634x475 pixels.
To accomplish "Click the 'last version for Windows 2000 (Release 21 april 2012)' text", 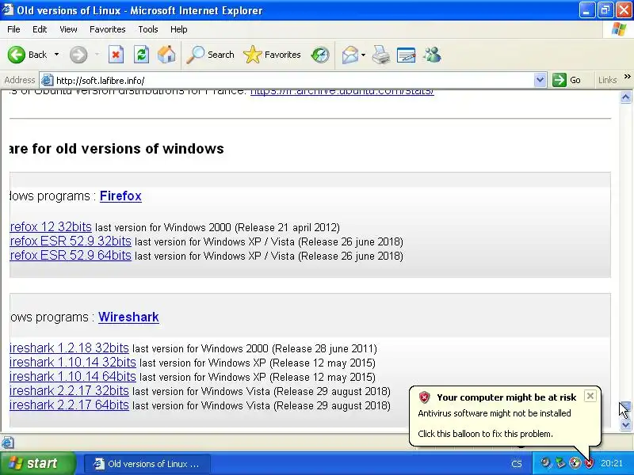I will point(217,227).
